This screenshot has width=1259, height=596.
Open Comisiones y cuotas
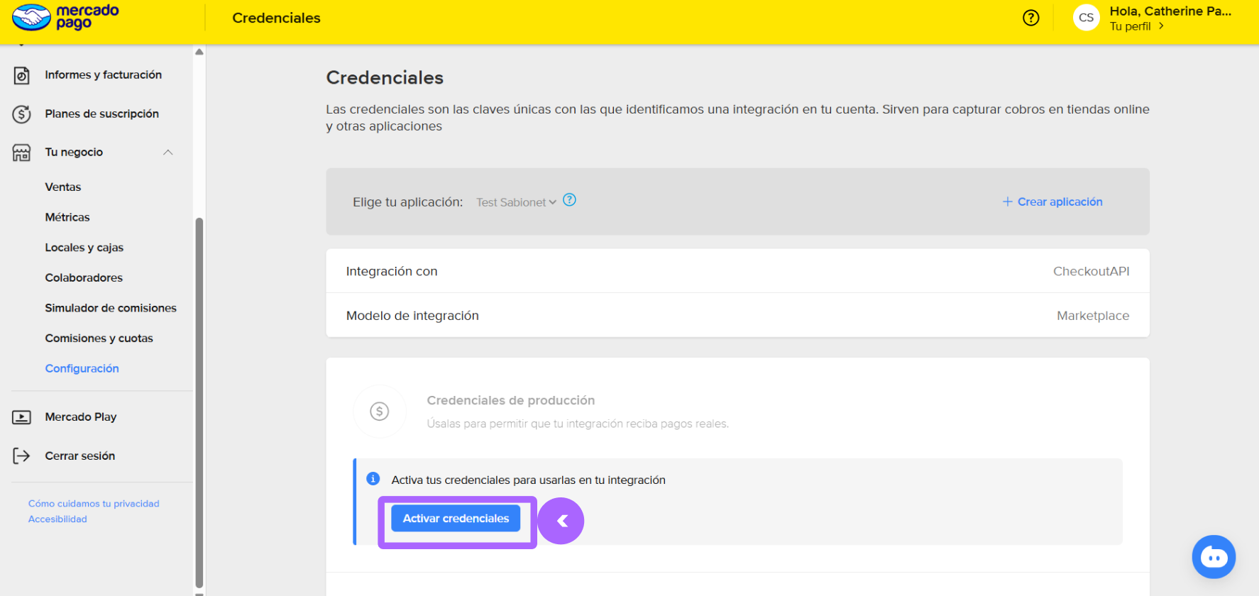99,338
